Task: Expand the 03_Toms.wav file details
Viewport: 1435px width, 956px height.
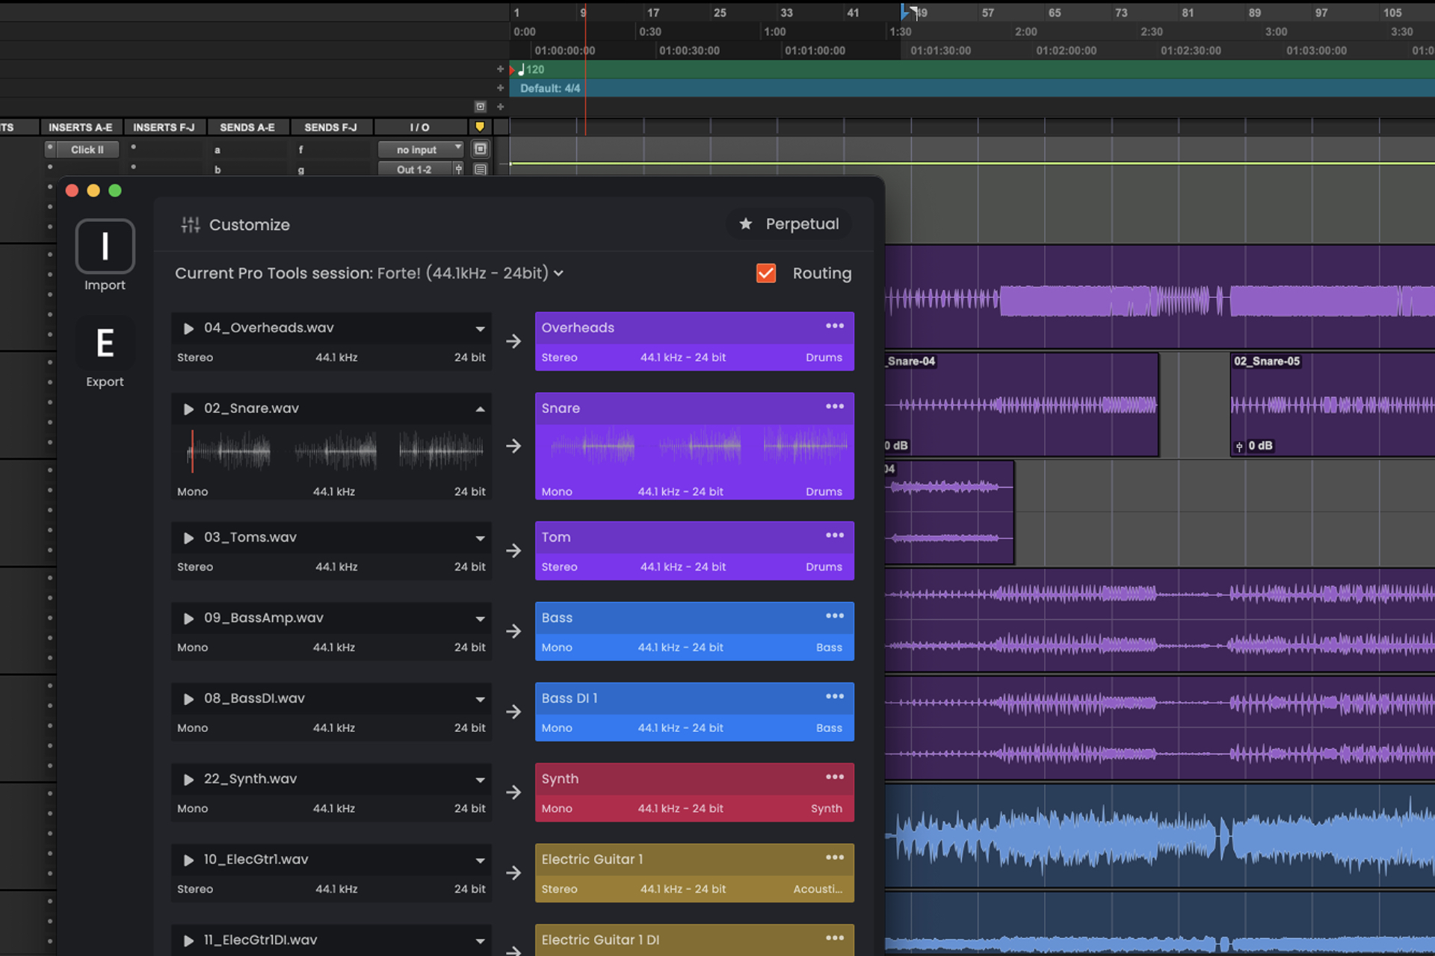Action: (480, 538)
